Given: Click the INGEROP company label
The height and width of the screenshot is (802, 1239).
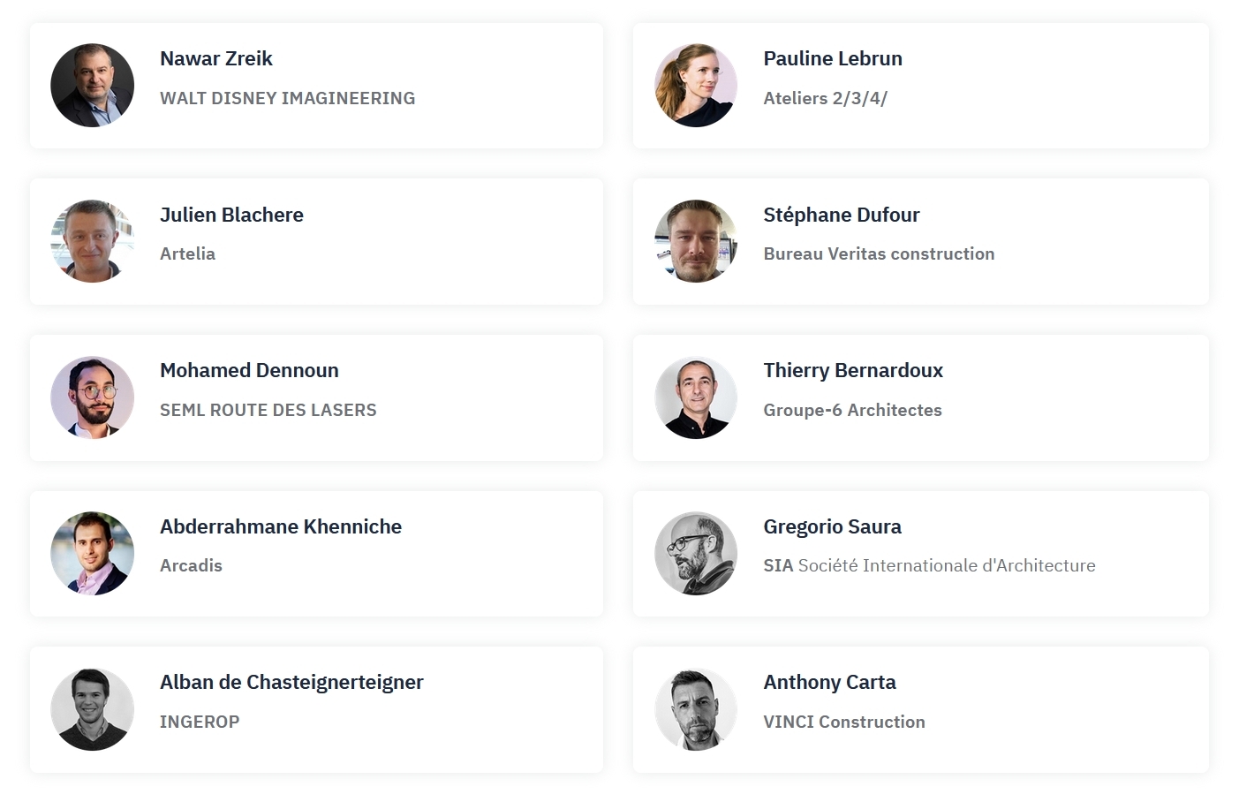Looking at the screenshot, I should point(200,722).
